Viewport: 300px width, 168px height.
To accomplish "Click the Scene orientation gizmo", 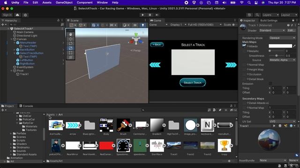I will coord(136,40).
